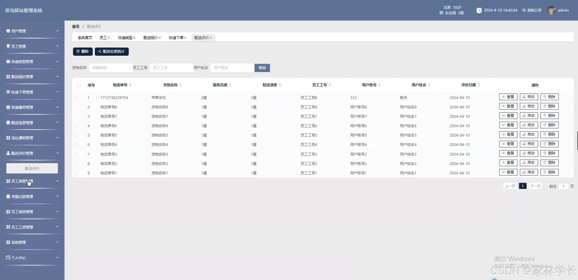Edit the 物流单号8 row with 修改
The width and height of the screenshot is (578, 280).
529,106
